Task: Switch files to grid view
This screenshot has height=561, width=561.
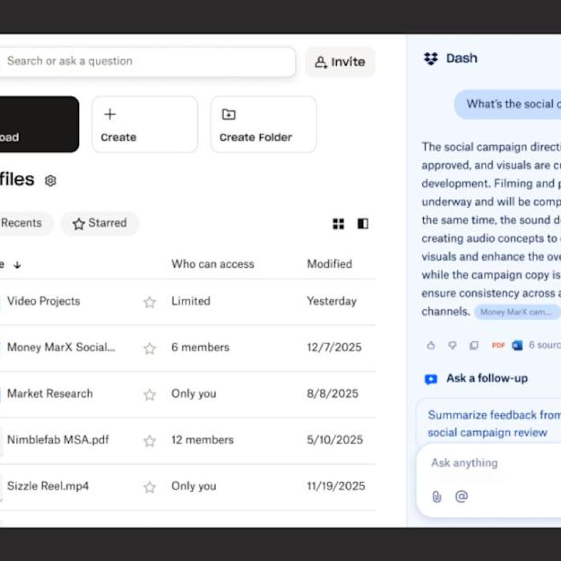Action: pos(338,224)
